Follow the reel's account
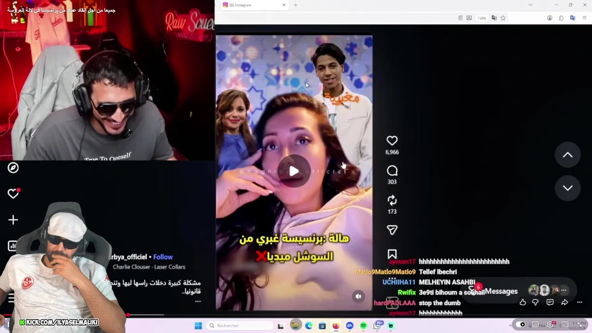 tap(163, 257)
